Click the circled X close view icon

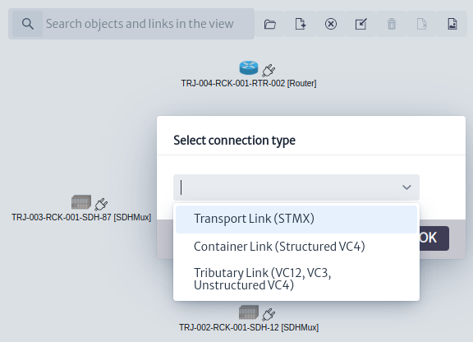[x=331, y=24]
